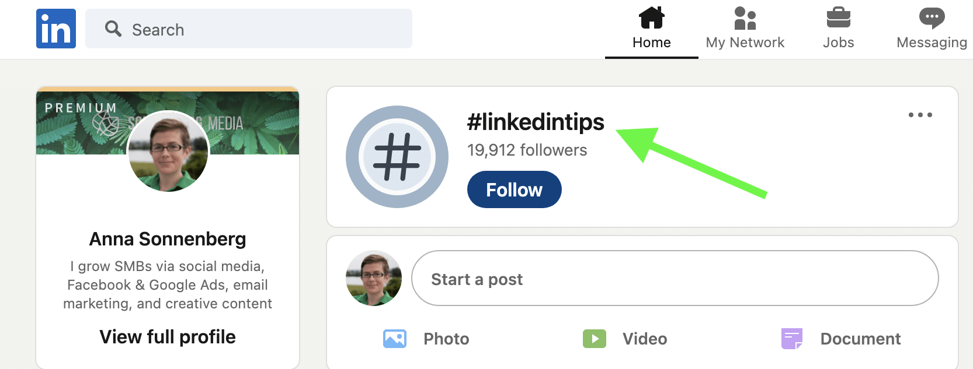Open the My Network people icon
The width and height of the screenshot is (973, 369).
pos(745,18)
